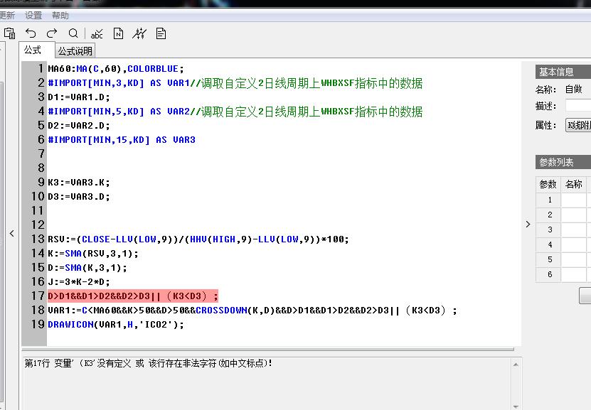Undo the last edit
The width and height of the screenshot is (591, 410).
point(31,33)
